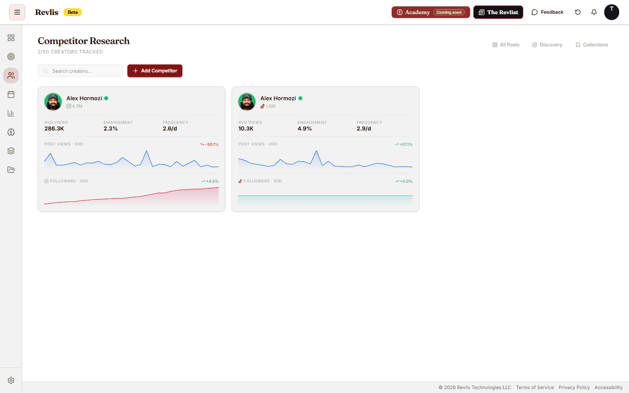Select the competitors people icon in sidebar

point(11,75)
